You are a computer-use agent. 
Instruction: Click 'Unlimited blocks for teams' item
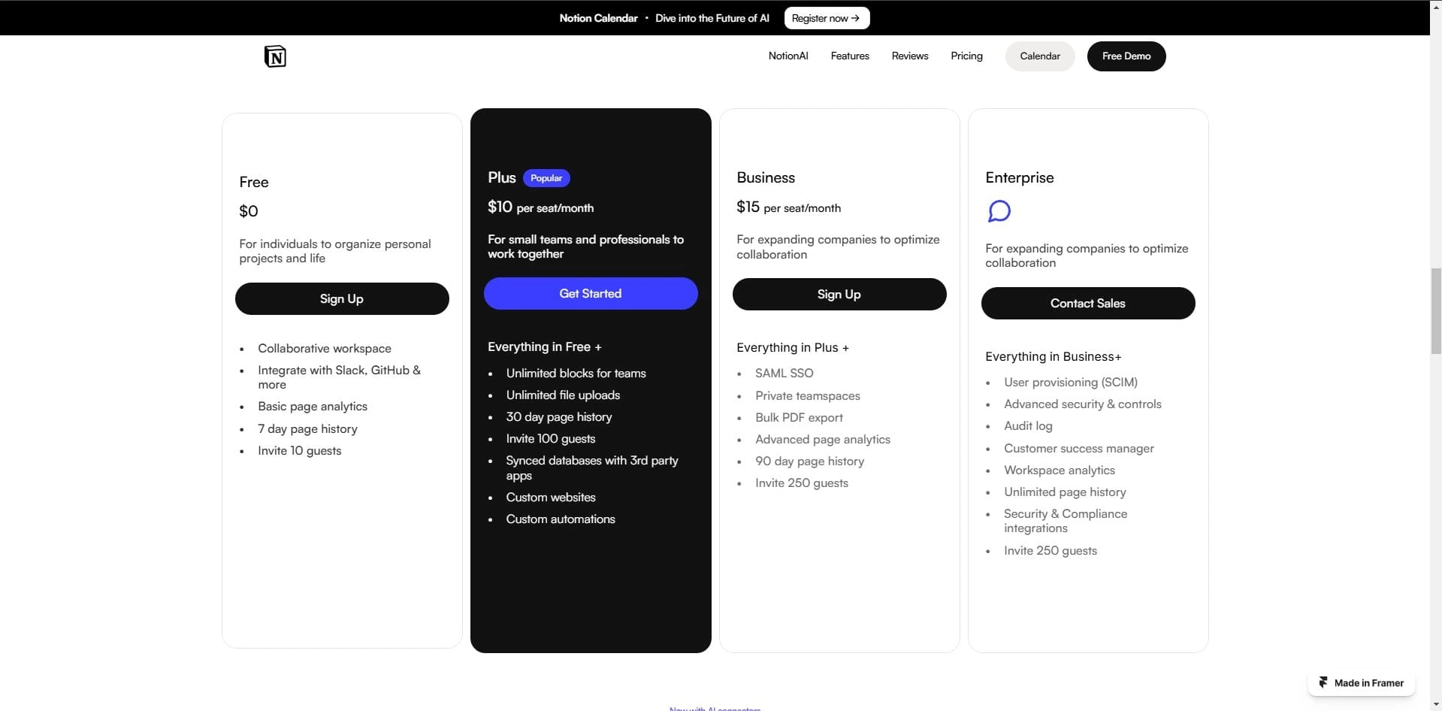pos(576,373)
